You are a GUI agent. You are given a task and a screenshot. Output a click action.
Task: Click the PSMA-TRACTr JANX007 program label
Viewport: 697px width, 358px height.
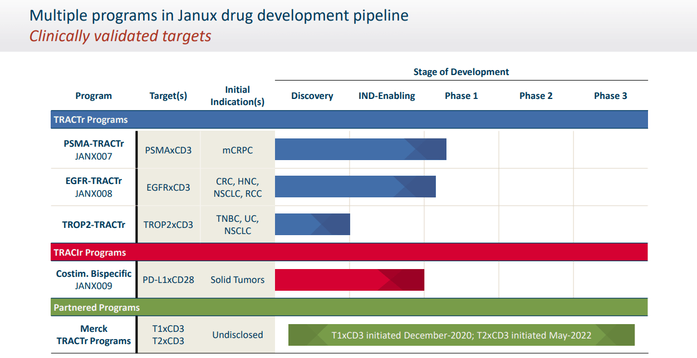tap(93, 148)
